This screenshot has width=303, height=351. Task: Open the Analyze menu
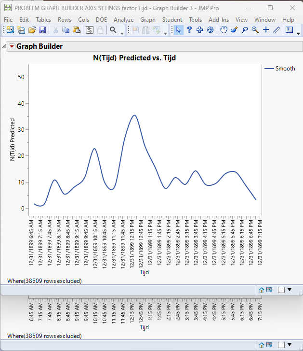pos(123,20)
